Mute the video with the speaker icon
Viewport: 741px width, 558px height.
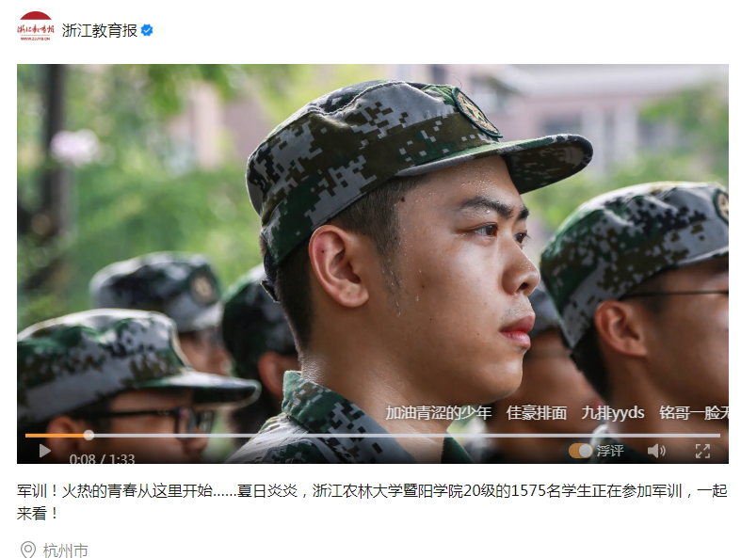[656, 451]
